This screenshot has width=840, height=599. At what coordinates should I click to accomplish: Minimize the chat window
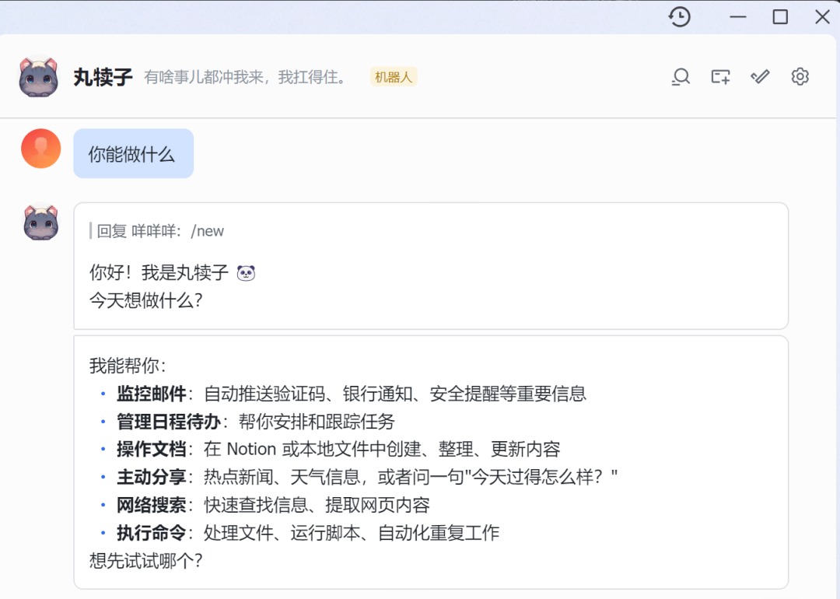738,17
